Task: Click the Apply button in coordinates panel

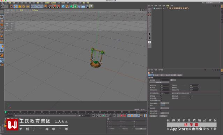Action: (141, 129)
